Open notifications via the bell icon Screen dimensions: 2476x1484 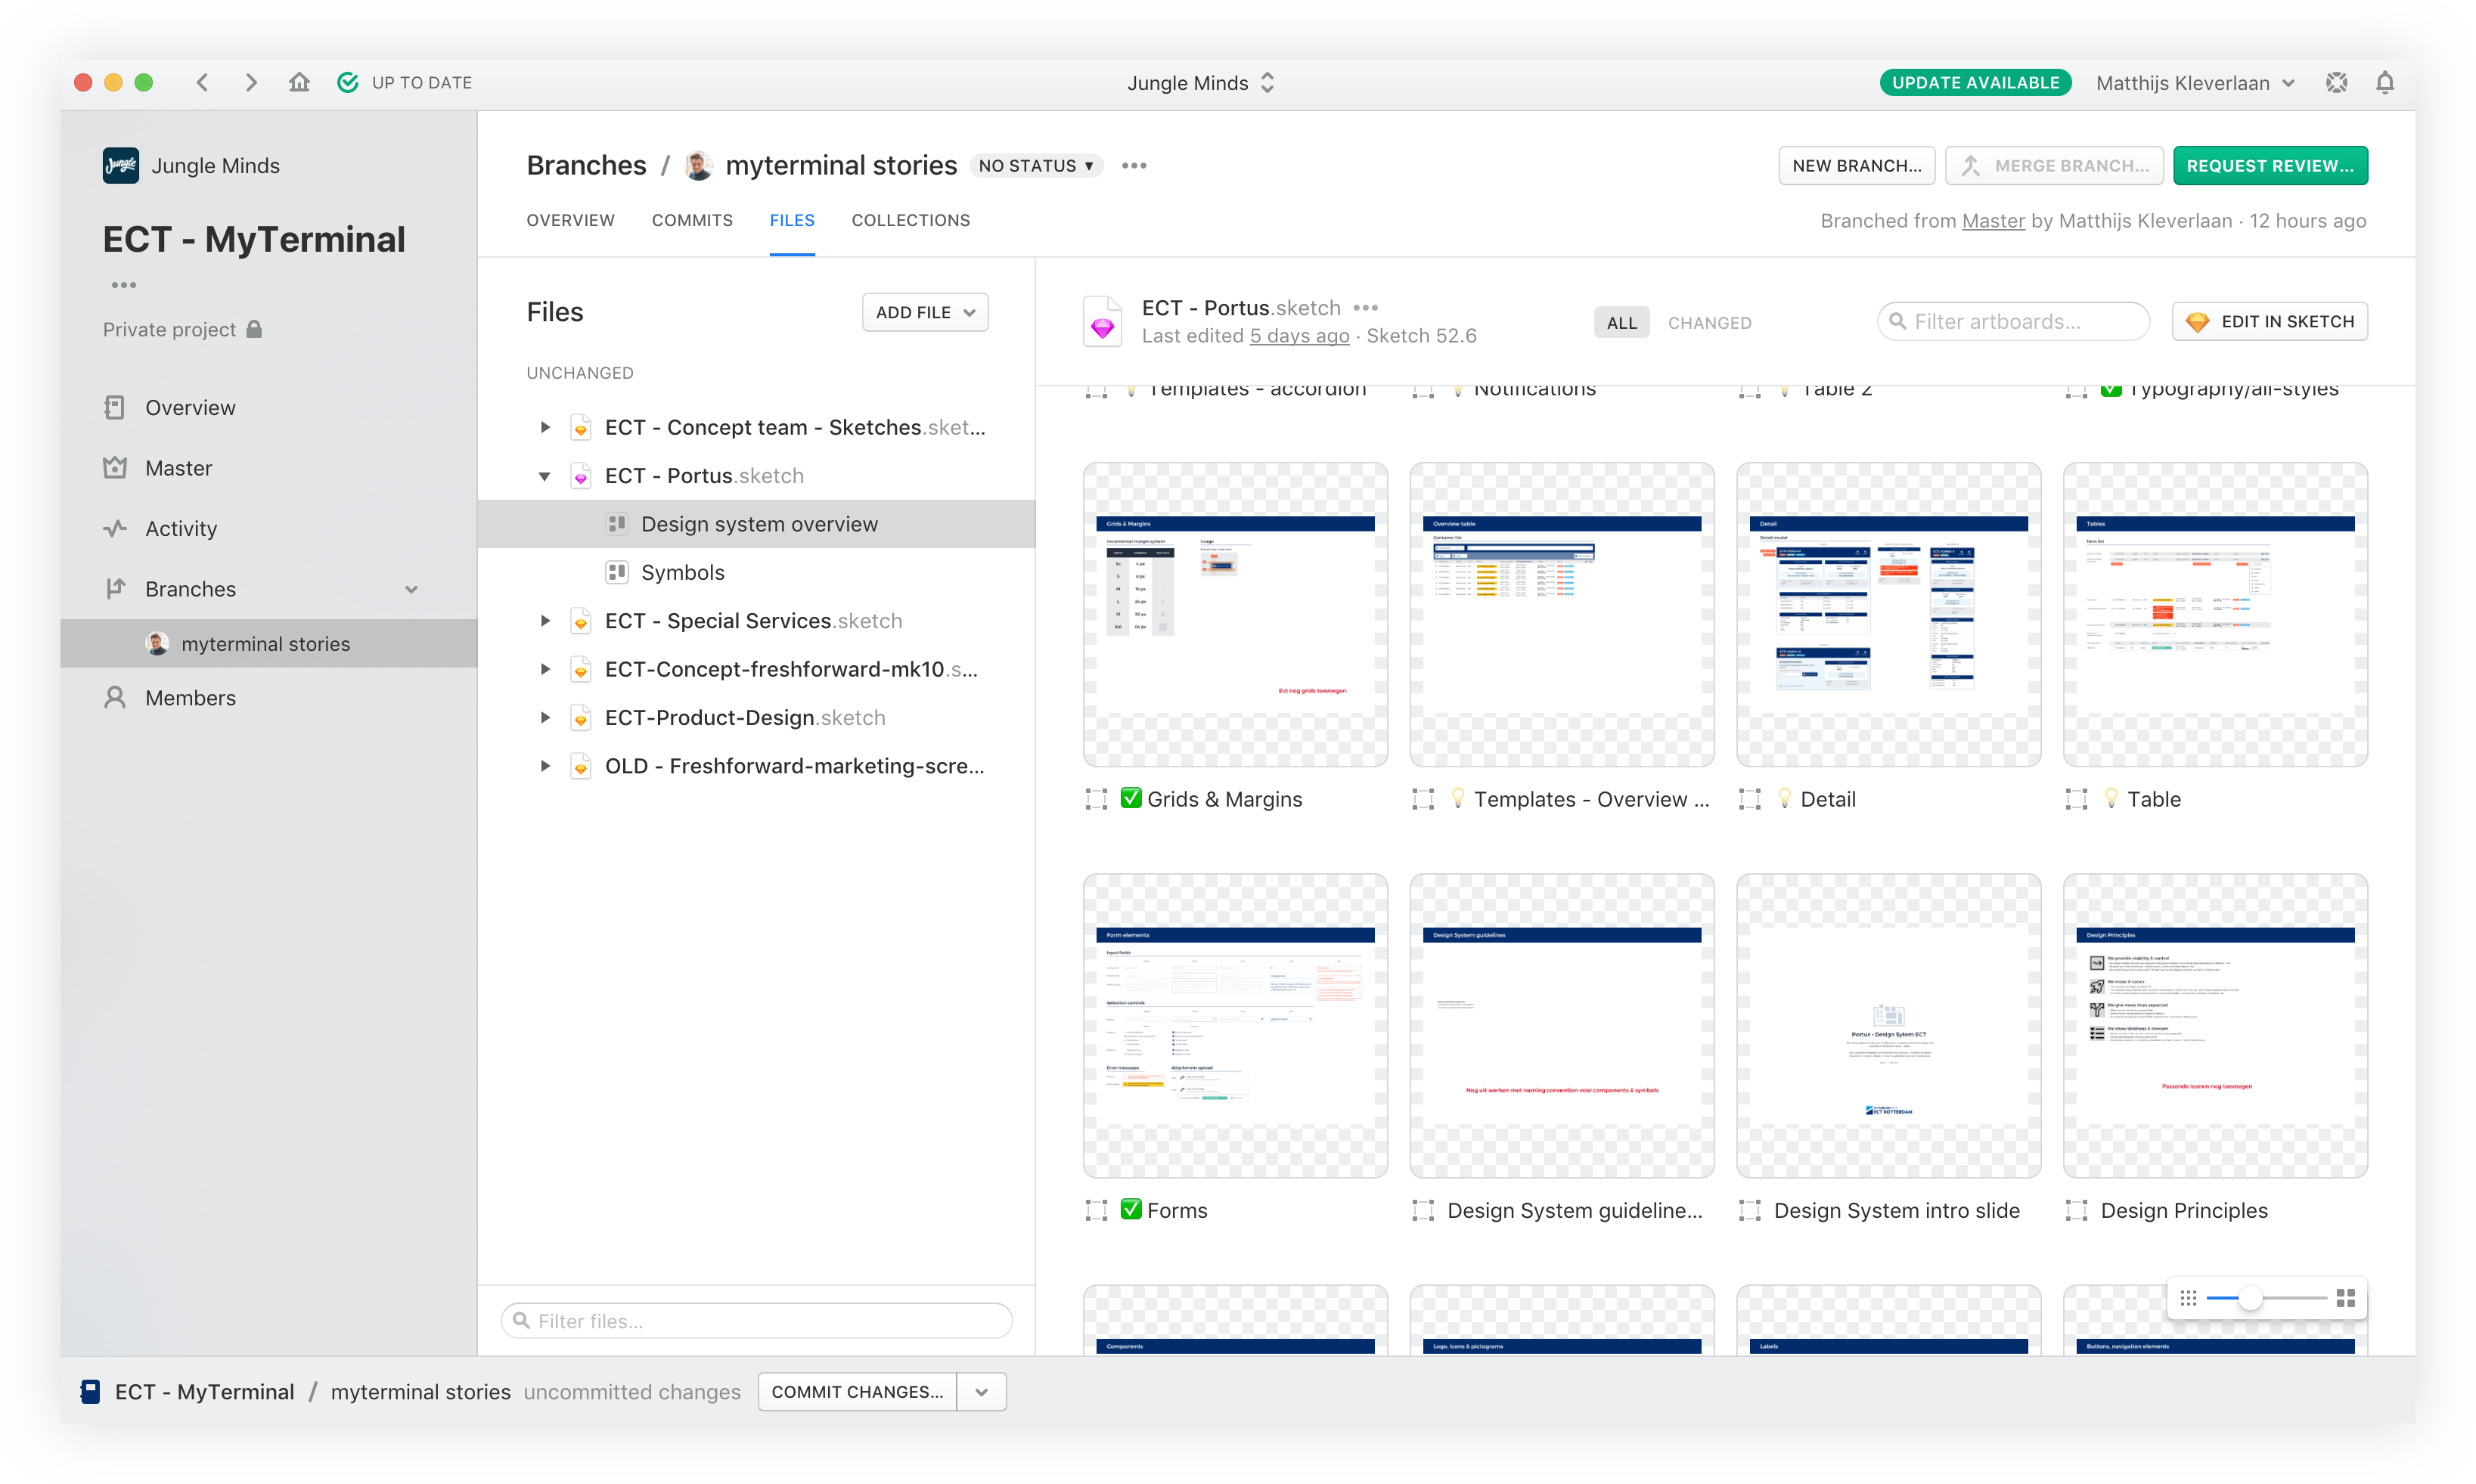[x=2384, y=83]
